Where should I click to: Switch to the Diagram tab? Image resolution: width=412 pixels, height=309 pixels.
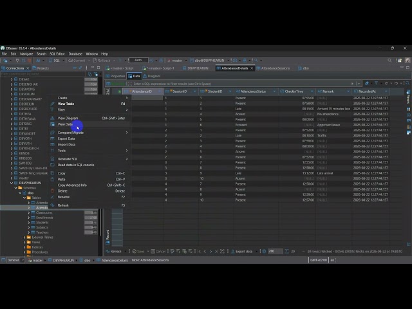(152, 76)
